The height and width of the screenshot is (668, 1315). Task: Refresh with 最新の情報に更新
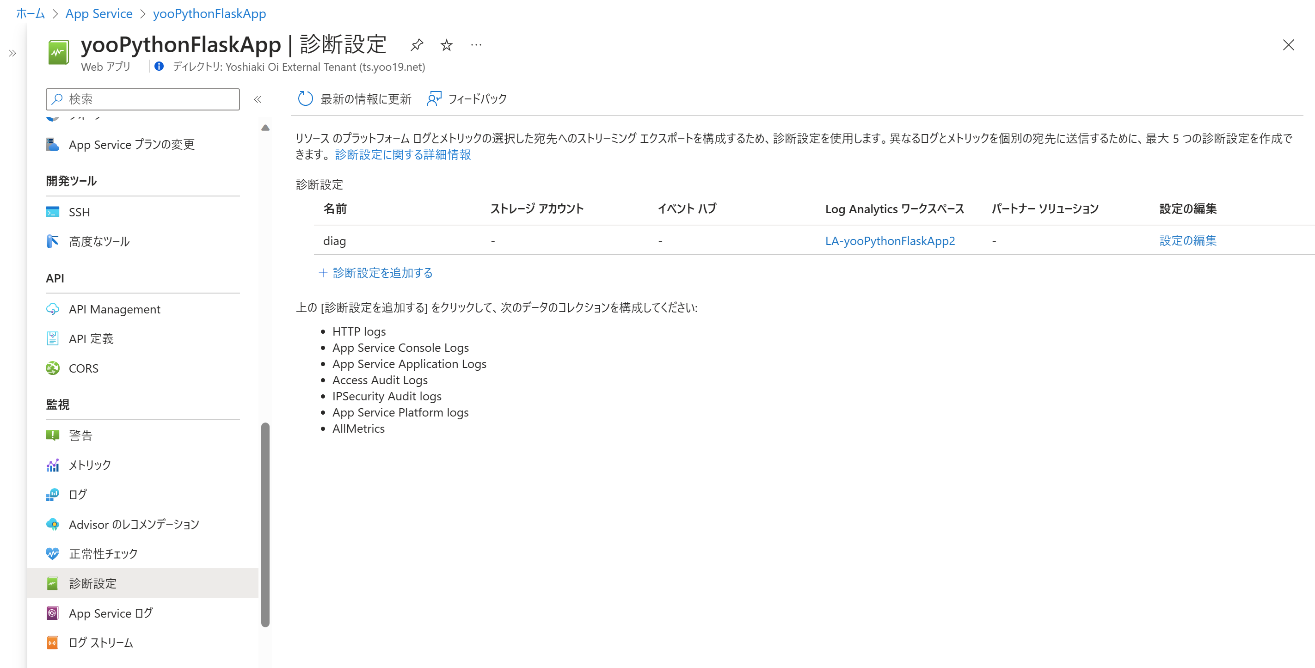coord(354,98)
